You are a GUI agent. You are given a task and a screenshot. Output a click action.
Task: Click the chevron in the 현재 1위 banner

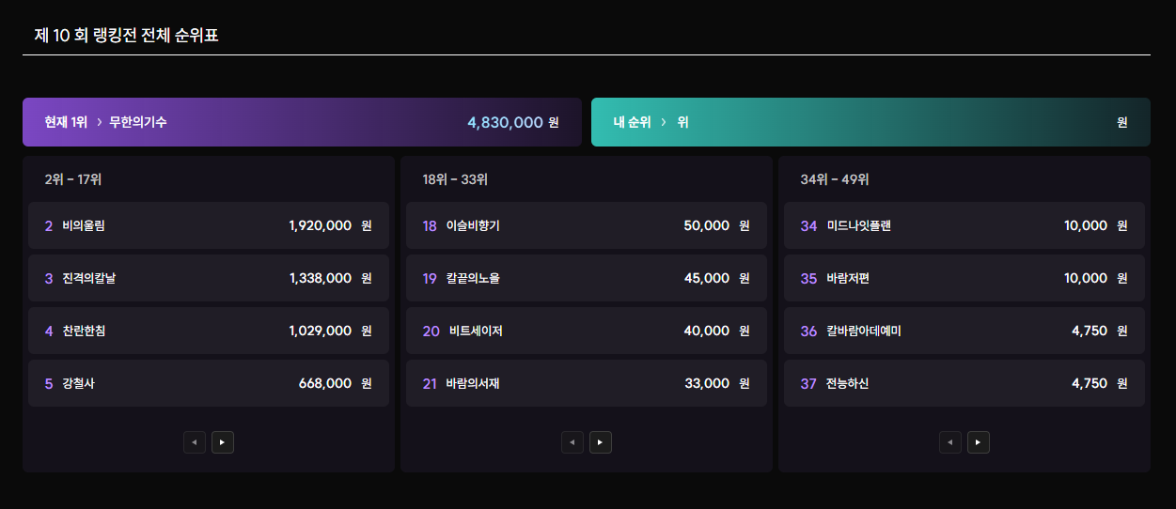tap(99, 122)
